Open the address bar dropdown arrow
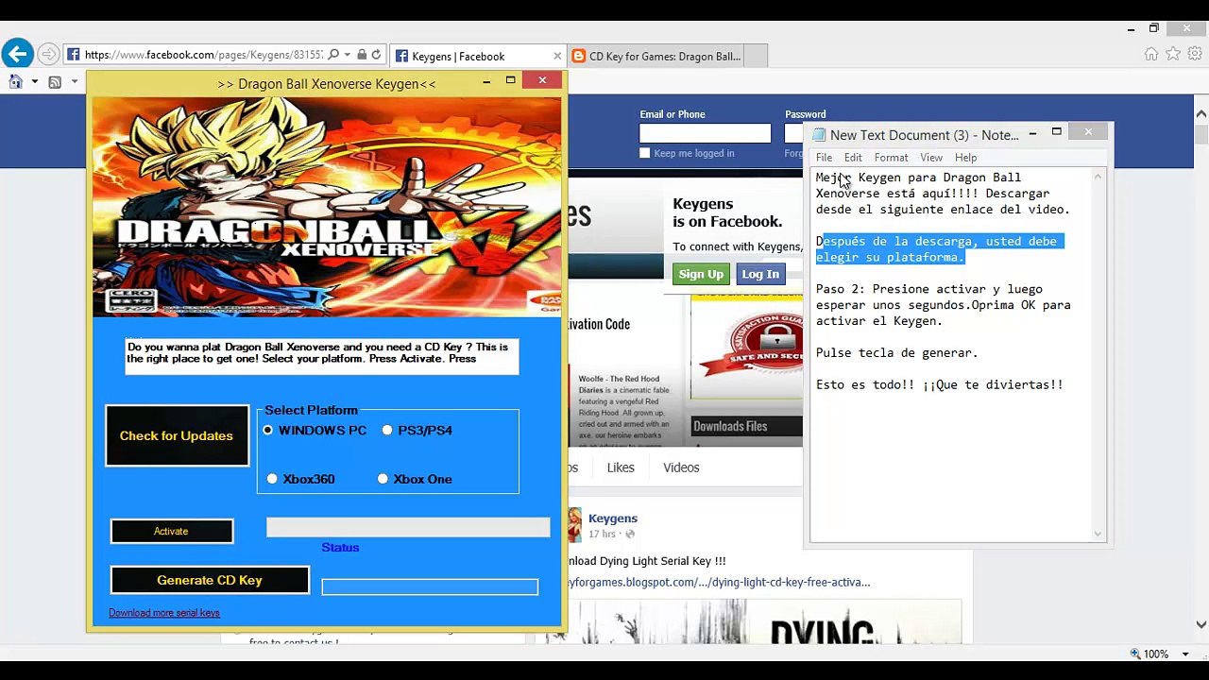The image size is (1209, 680). [x=348, y=55]
